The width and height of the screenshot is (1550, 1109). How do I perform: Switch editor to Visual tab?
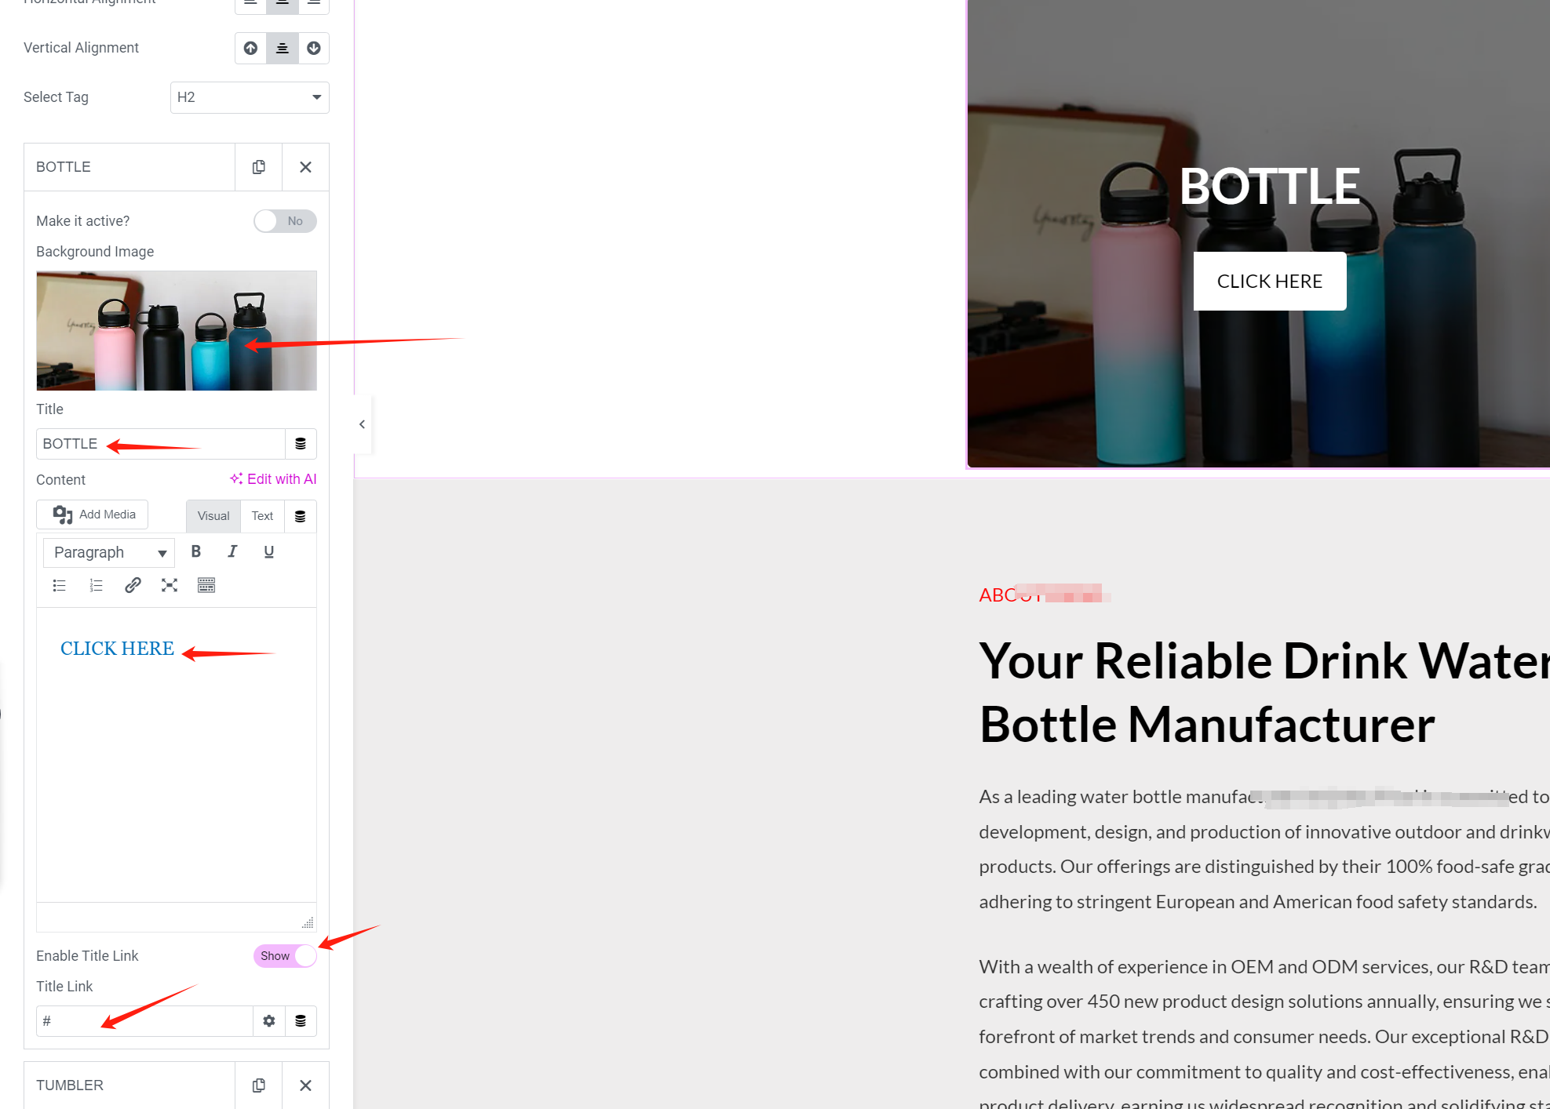[x=213, y=516]
